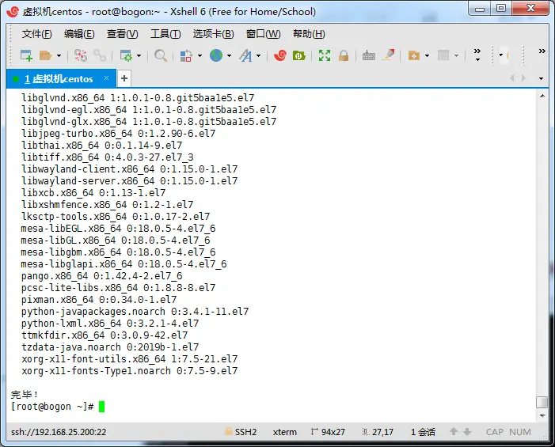Click the libjpeg-turbo.x86_64 line
555x447 pixels.
click(x=118, y=134)
